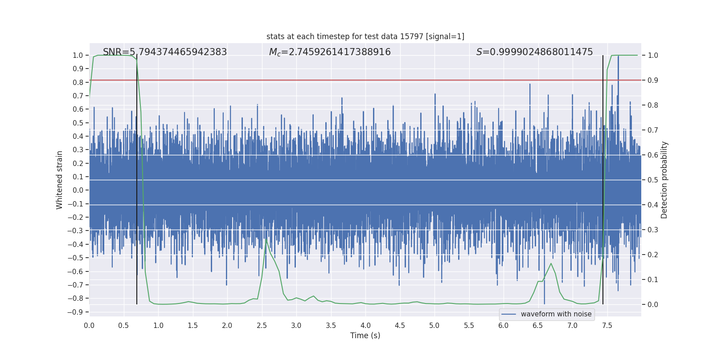Click the 'waveform with noise' legend label
The width and height of the screenshot is (713, 356).
tap(556, 314)
